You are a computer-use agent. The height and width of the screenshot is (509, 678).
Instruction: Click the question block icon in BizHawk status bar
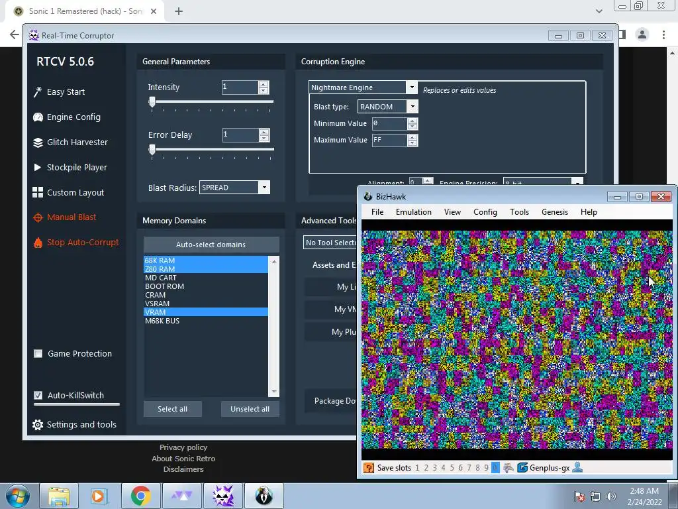click(368, 468)
